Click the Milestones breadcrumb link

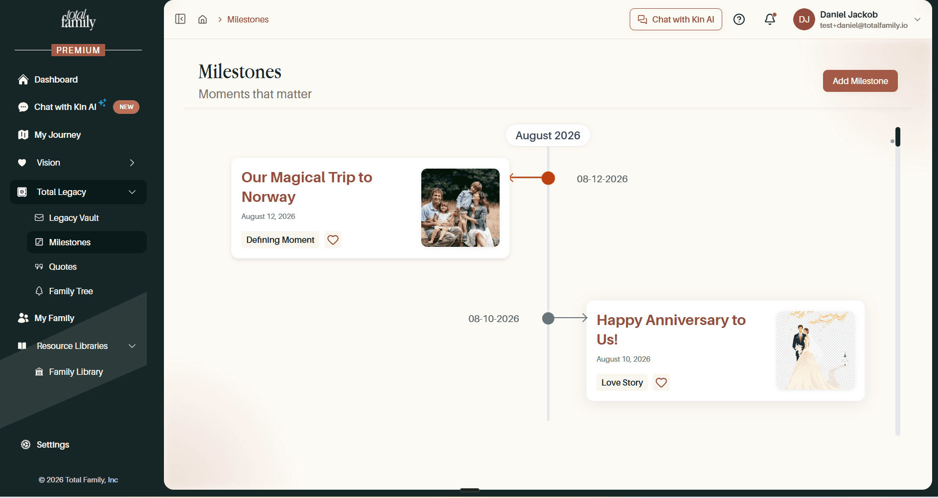click(x=248, y=20)
